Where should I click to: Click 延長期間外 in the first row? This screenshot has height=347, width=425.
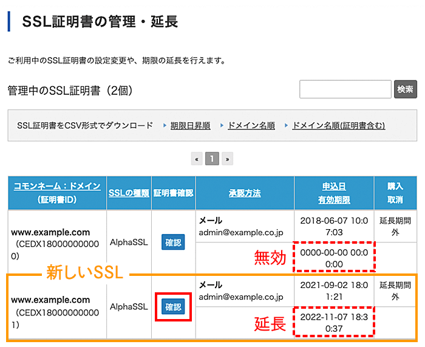point(395,226)
